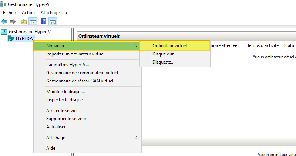The width and height of the screenshot is (296, 156).
Task: Click the blue Back arrow toolbar icon
Action: (x=4, y=21)
